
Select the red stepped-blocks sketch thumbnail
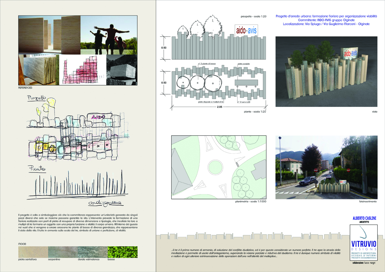(x=83, y=70)
